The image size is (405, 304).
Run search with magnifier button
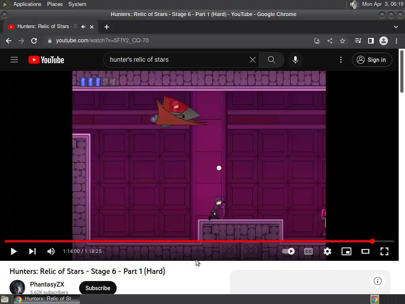pos(271,60)
